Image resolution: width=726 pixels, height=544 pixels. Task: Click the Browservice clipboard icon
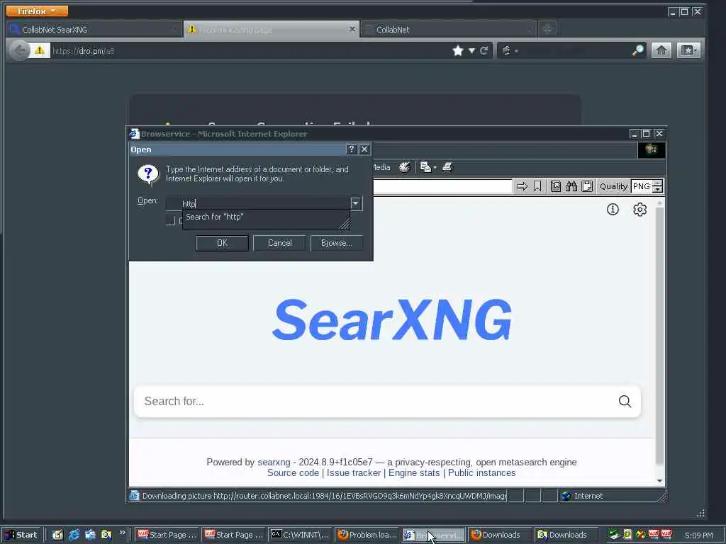586,186
